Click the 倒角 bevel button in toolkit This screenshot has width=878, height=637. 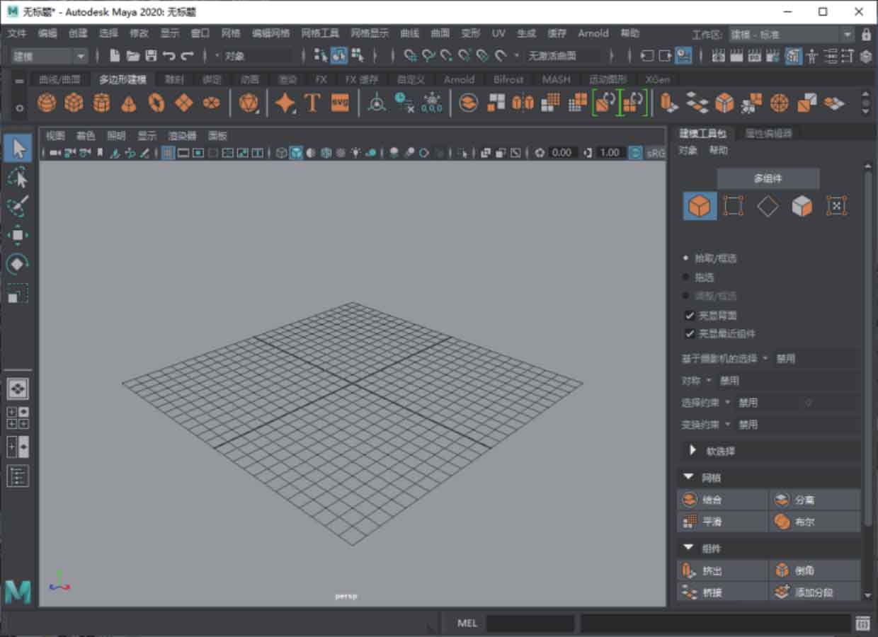pos(816,570)
